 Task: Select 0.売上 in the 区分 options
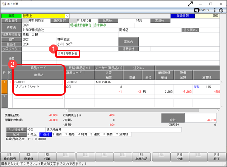(x=33, y=135)
